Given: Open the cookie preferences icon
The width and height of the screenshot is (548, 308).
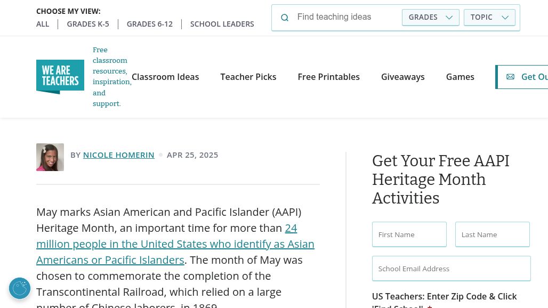Looking at the screenshot, I should pos(20,288).
